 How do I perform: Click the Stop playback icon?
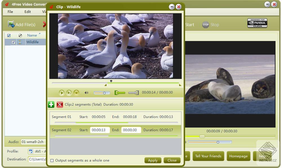tap(76, 93)
